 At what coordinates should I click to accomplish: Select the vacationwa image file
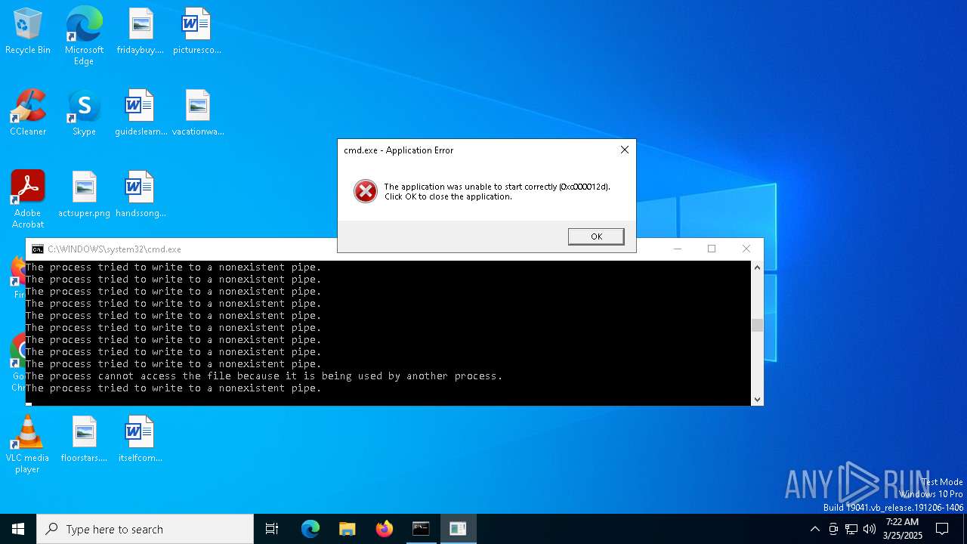(197, 113)
